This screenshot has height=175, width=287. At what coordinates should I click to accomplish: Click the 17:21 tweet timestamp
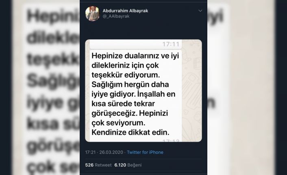click(x=90, y=152)
